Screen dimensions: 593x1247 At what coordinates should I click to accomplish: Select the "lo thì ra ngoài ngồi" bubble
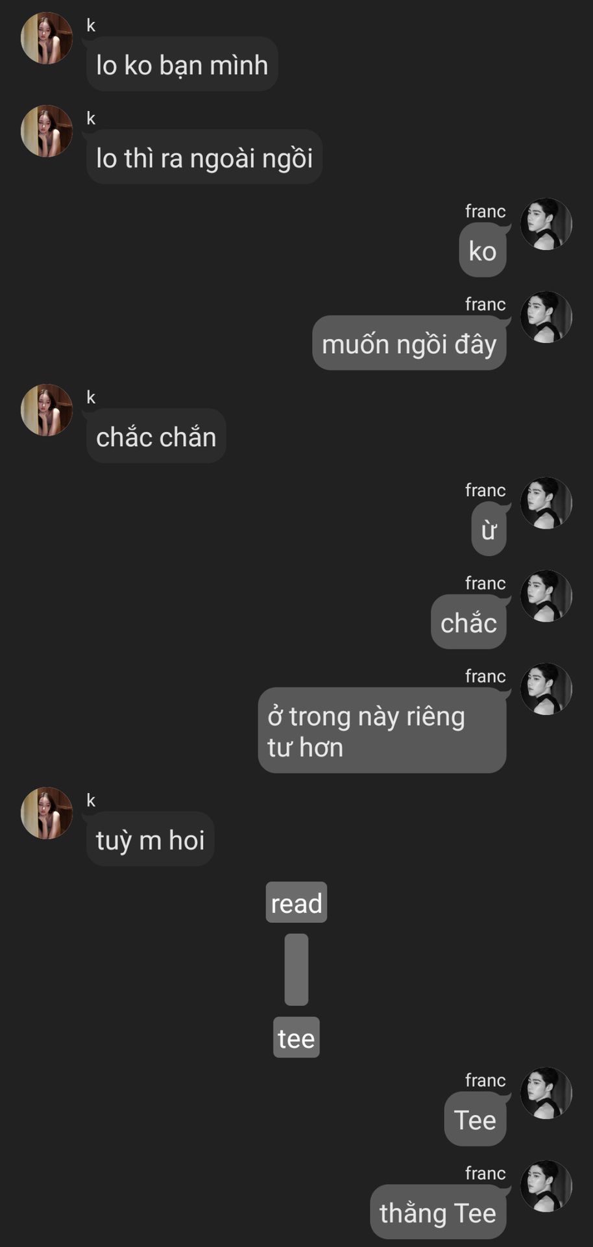pyautogui.click(x=204, y=157)
